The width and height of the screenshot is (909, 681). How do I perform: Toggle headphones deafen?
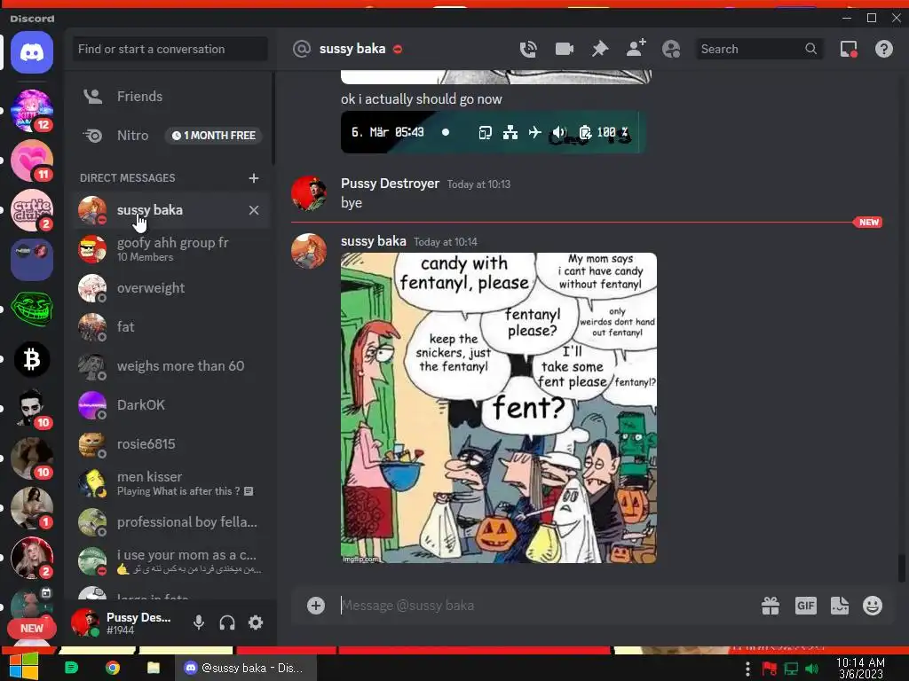(227, 622)
